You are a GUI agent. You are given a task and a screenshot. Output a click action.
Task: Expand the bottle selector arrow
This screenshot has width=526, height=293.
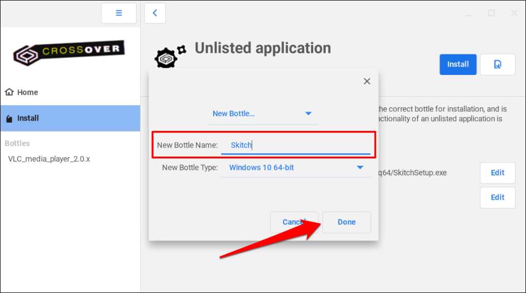pos(308,113)
